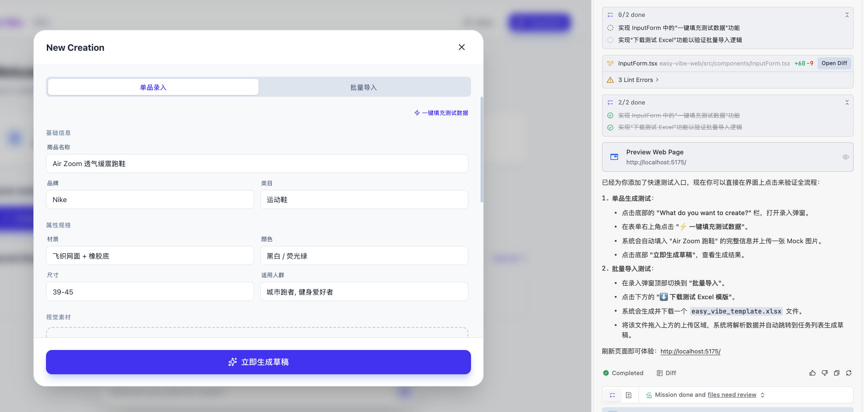Collapse the 2/2 done task list

(x=847, y=102)
